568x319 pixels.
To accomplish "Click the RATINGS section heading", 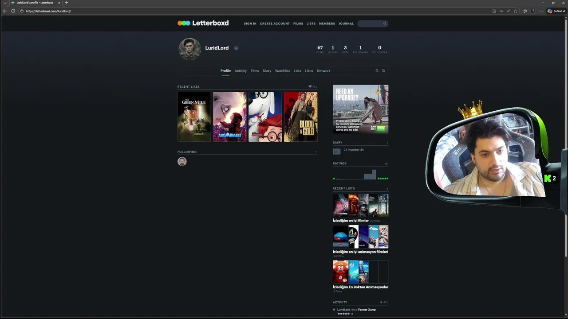I will point(339,163).
